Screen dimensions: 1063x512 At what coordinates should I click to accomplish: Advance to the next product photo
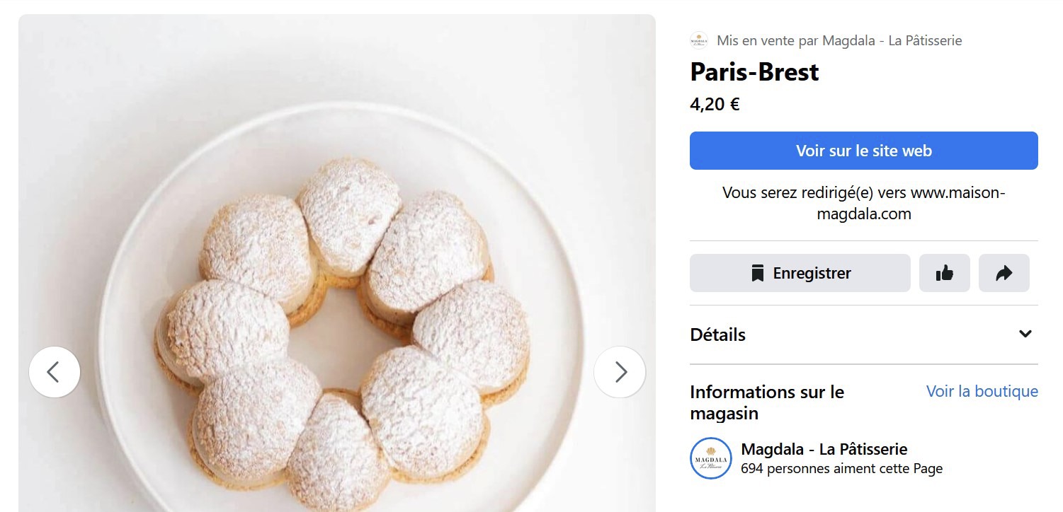(x=620, y=372)
